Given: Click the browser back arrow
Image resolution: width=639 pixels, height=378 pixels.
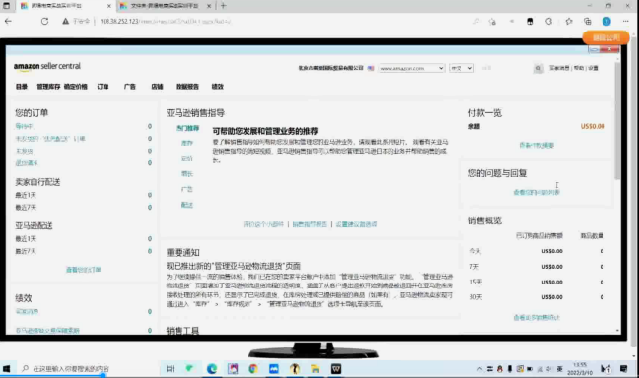Looking at the screenshot, I should (8, 21).
